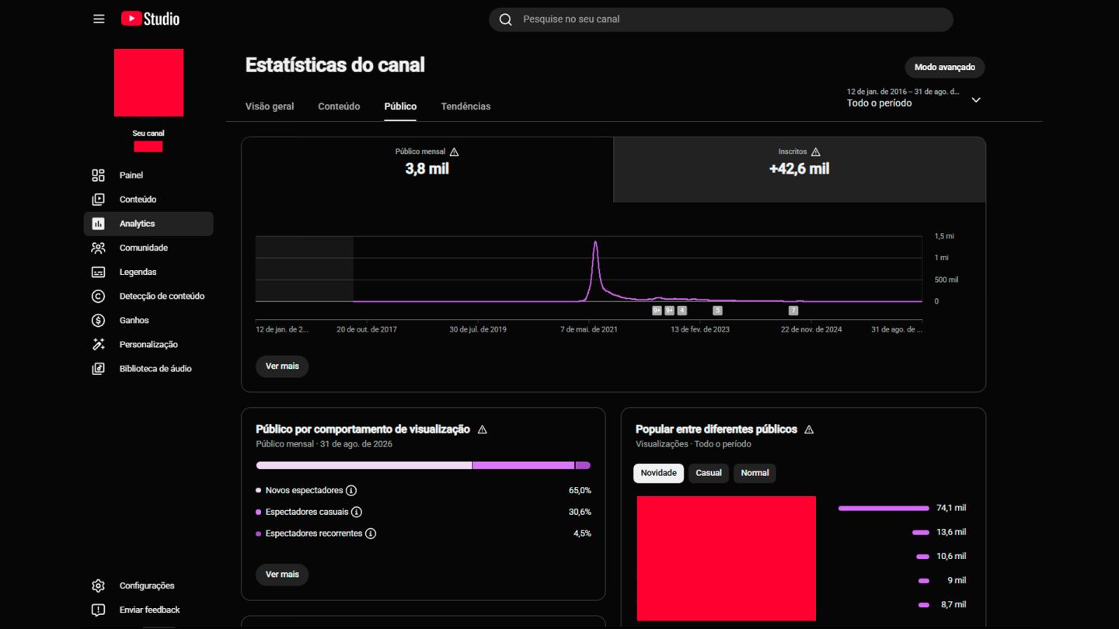This screenshot has width=1119, height=629.
Task: Open Ganhos in the sidebar
Action: (x=148, y=320)
